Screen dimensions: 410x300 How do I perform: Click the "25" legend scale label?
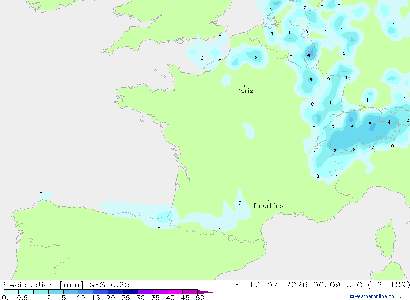pyautogui.click(x=125, y=298)
